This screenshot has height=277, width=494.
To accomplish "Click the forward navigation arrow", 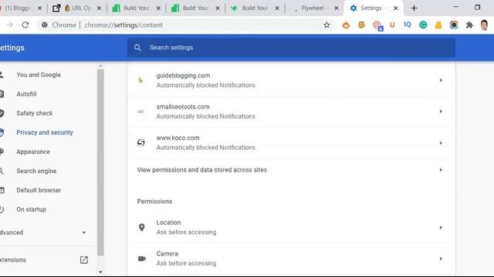I will click(x=10, y=25).
